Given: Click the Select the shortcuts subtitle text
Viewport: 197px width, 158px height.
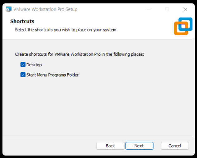Looking at the screenshot, I should click(x=66, y=30).
